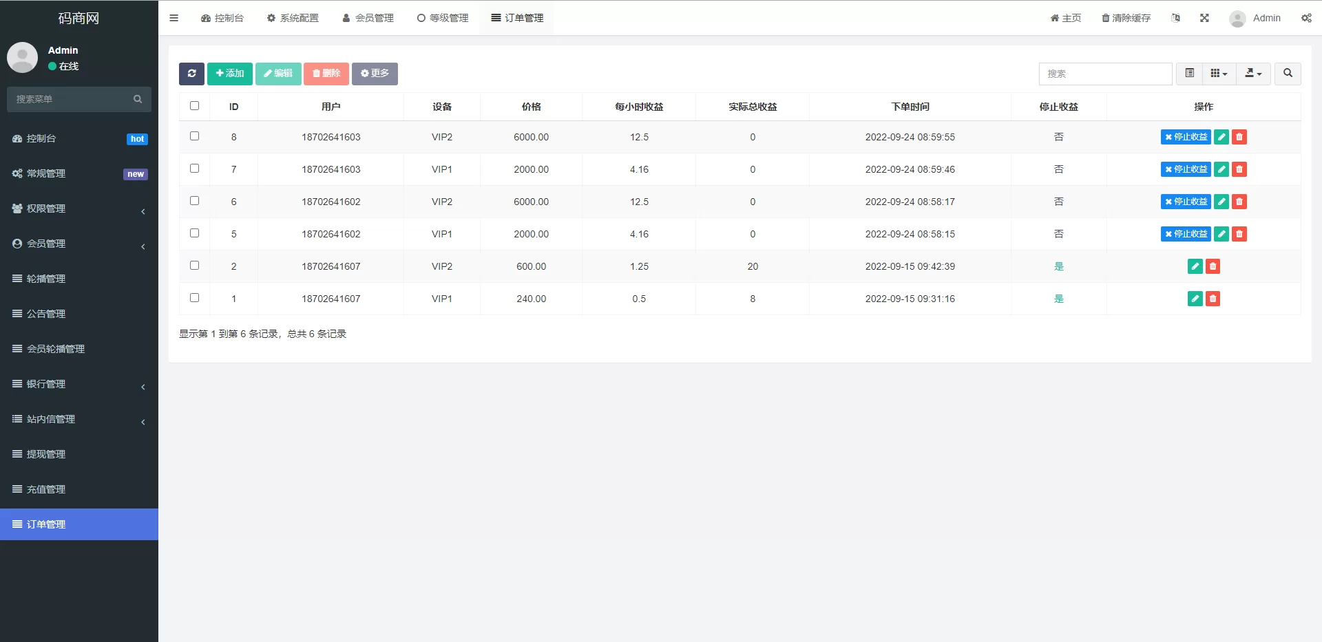Open the export dropdown beside column selector
Image resolution: width=1322 pixels, height=642 pixels.
click(1252, 74)
